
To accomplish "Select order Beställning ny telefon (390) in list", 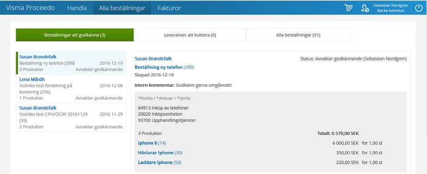I will tap(71, 63).
